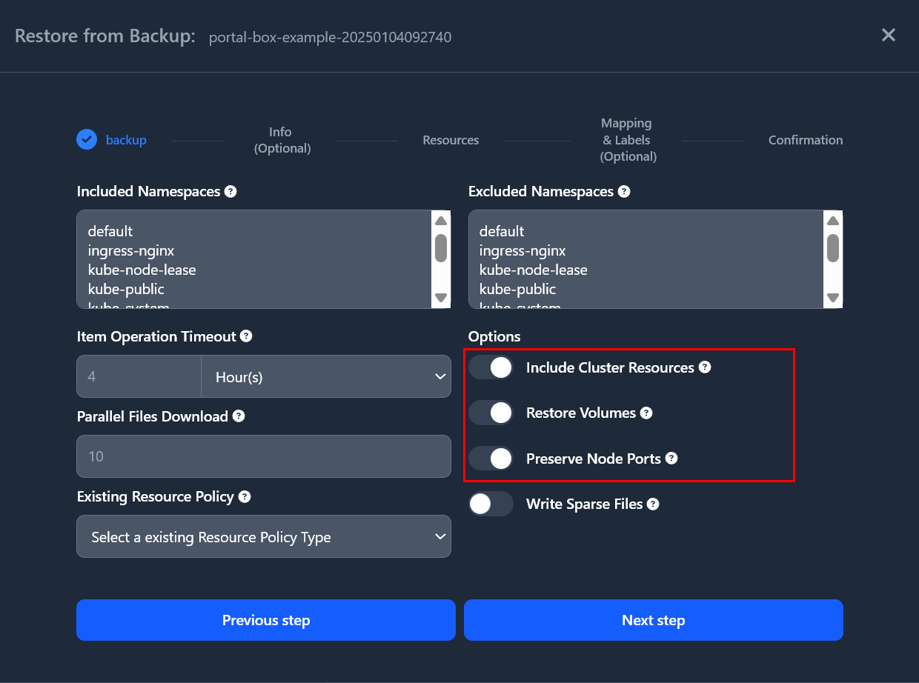919x683 pixels.
Task: Click backup name portal-box-example-20250104092740
Action: click(x=330, y=37)
